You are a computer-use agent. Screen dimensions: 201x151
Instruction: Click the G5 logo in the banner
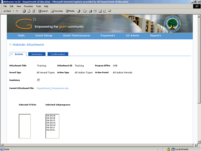26,24
